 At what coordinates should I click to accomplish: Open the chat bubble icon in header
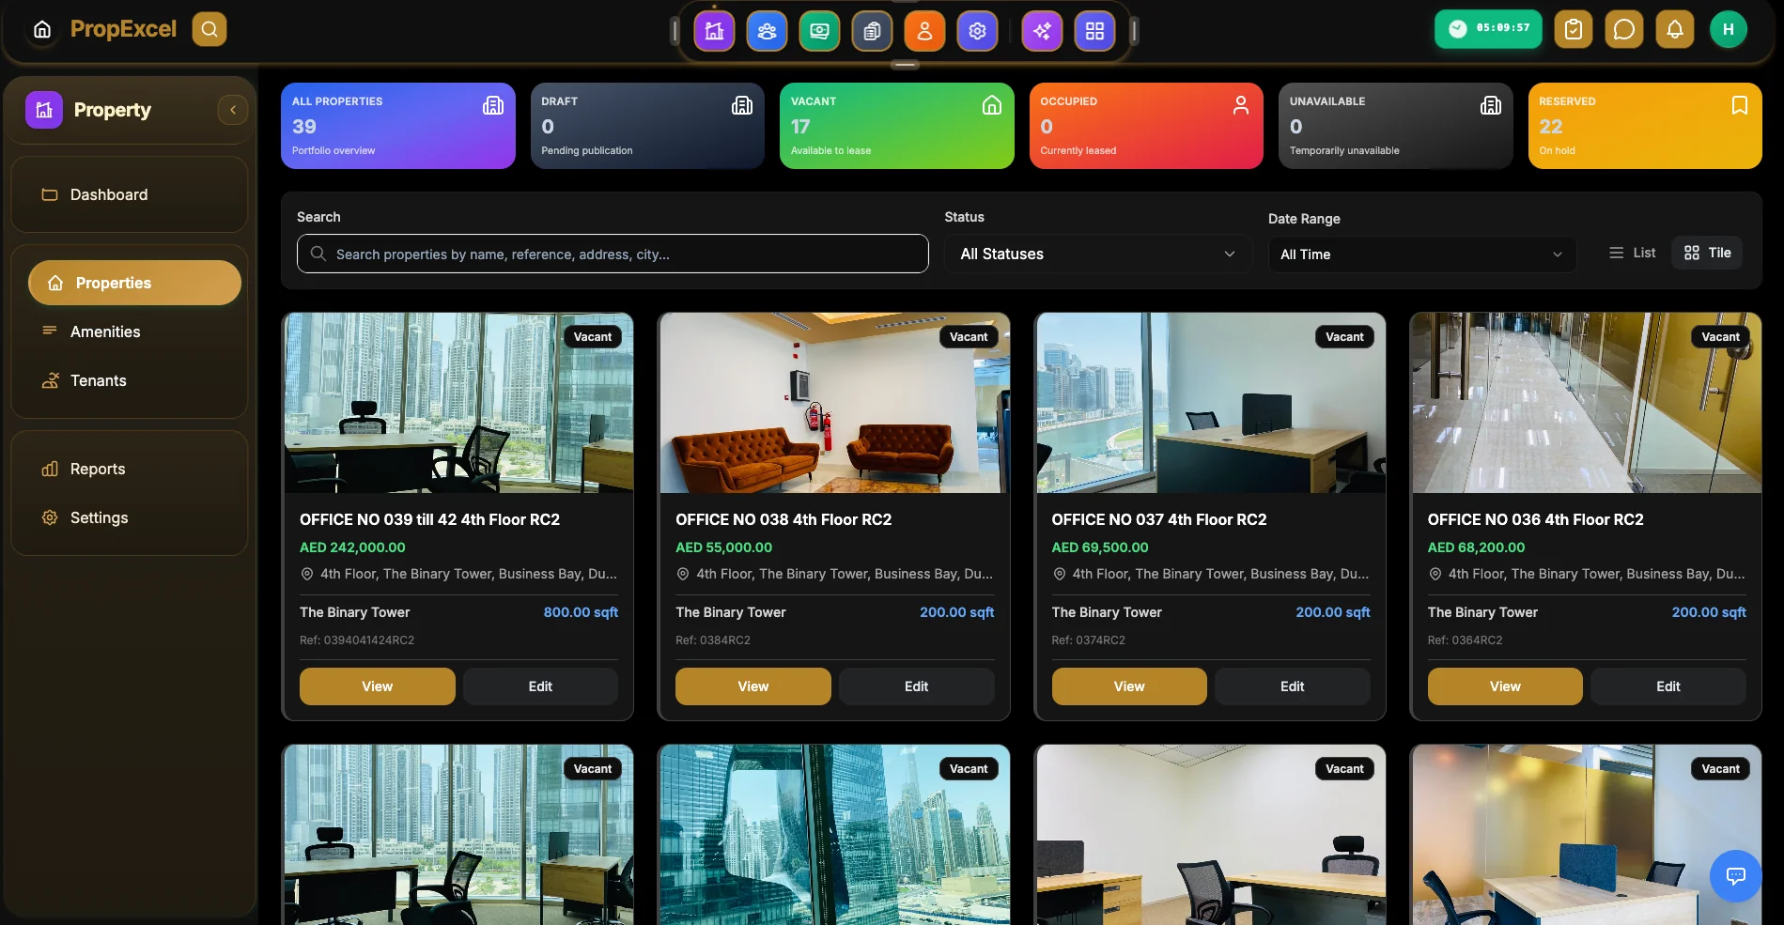pos(1623,29)
